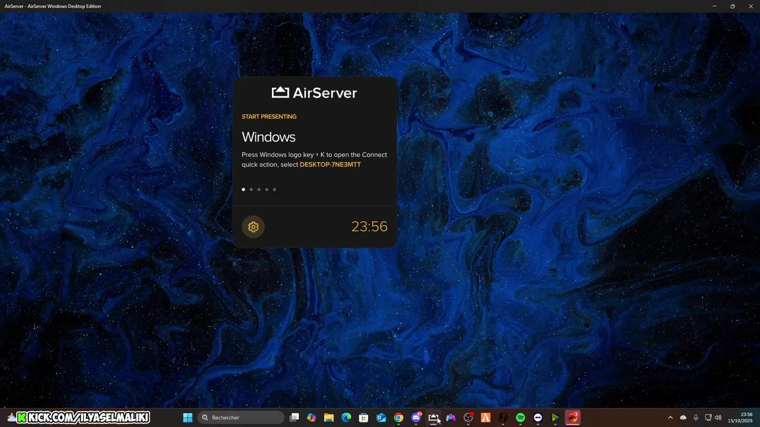Open File Explorer from taskbar

click(329, 418)
